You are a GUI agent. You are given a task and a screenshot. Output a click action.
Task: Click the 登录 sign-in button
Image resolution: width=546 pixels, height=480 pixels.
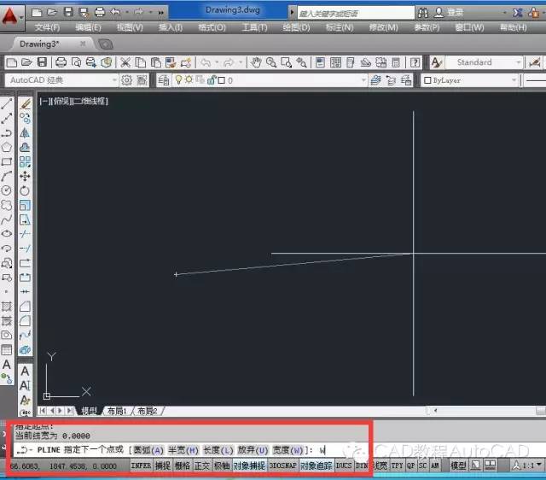click(x=450, y=13)
